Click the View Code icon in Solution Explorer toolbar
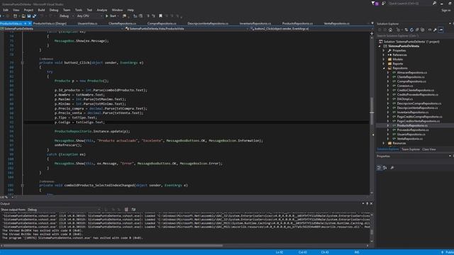The image size is (454, 255). (430, 30)
